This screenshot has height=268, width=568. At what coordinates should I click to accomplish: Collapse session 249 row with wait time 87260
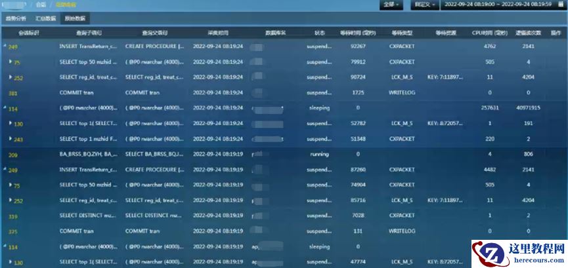point(5,170)
